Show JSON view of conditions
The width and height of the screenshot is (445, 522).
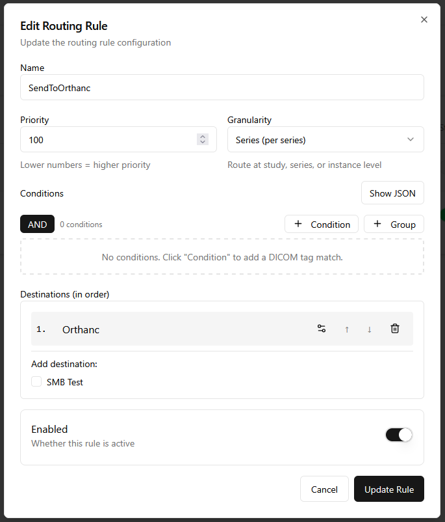click(x=392, y=193)
